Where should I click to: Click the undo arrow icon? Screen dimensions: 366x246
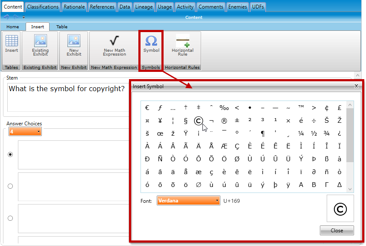(6, 18)
